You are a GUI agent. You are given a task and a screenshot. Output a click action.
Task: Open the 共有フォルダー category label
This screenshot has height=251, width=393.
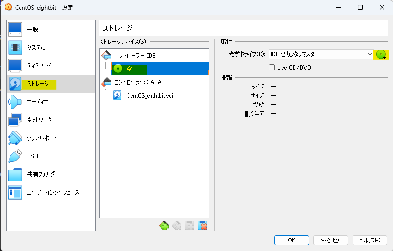[x=43, y=174]
